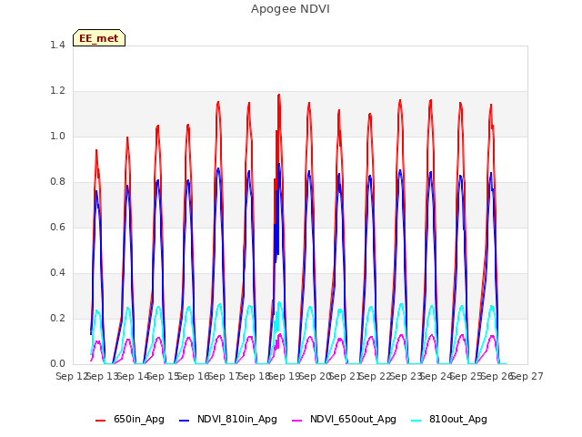The height and width of the screenshot is (437, 582).
Task: Click the 1.0 y-axis label
Action: [x=57, y=136]
